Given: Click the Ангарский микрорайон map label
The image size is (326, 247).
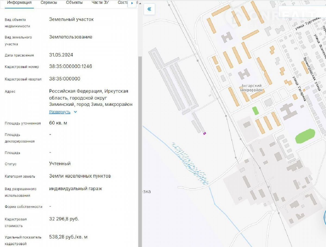Looking at the screenshot, I should point(252,88).
